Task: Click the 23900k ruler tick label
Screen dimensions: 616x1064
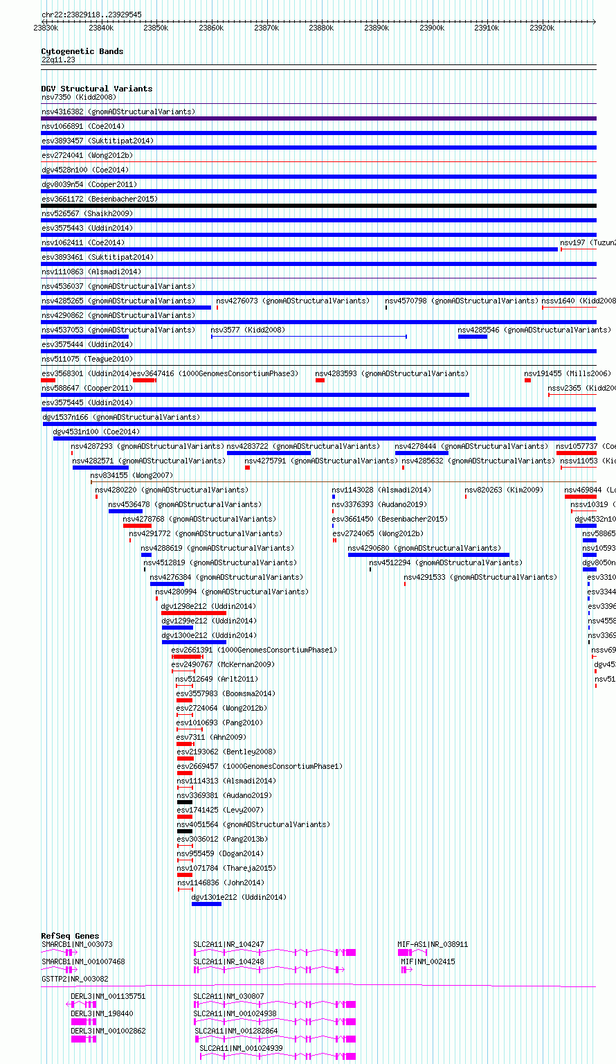Action: coord(432,28)
